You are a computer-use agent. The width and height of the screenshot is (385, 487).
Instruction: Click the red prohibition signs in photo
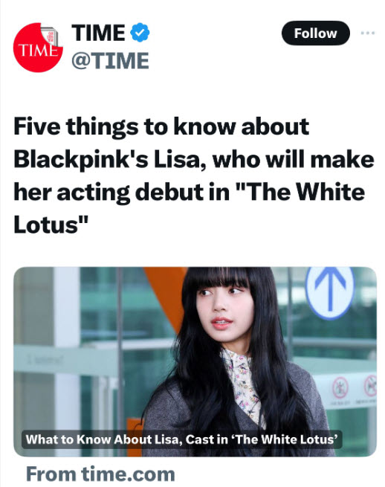point(355,387)
